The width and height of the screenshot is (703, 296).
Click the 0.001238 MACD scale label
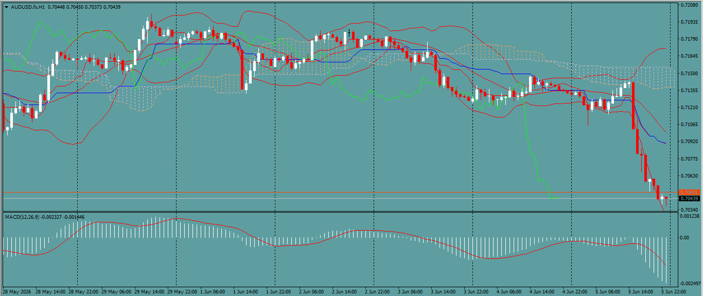(x=690, y=216)
